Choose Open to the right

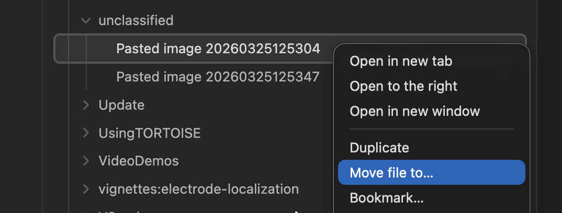coord(403,86)
